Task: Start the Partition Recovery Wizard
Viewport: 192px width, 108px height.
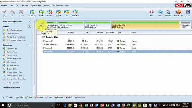Action: [16, 37]
